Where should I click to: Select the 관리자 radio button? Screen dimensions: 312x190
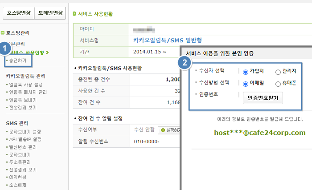278,72
